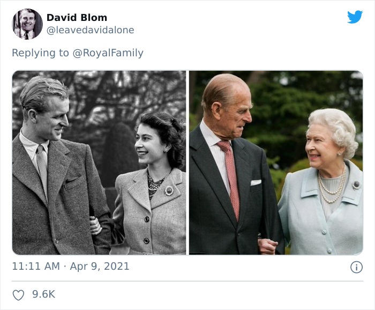The height and width of the screenshot is (310, 375).
Task: Click the brooch on the light blue coat
Action: (x=356, y=184)
